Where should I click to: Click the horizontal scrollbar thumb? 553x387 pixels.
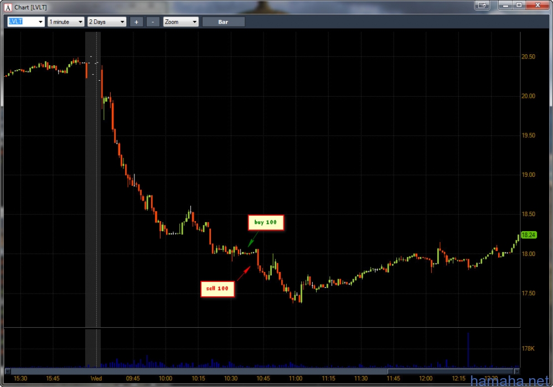pos(451,371)
